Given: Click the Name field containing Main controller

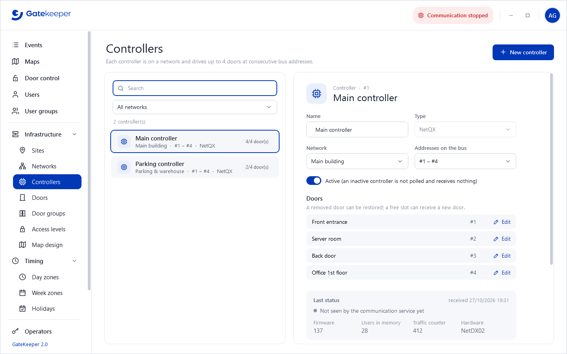Looking at the screenshot, I should [357, 129].
